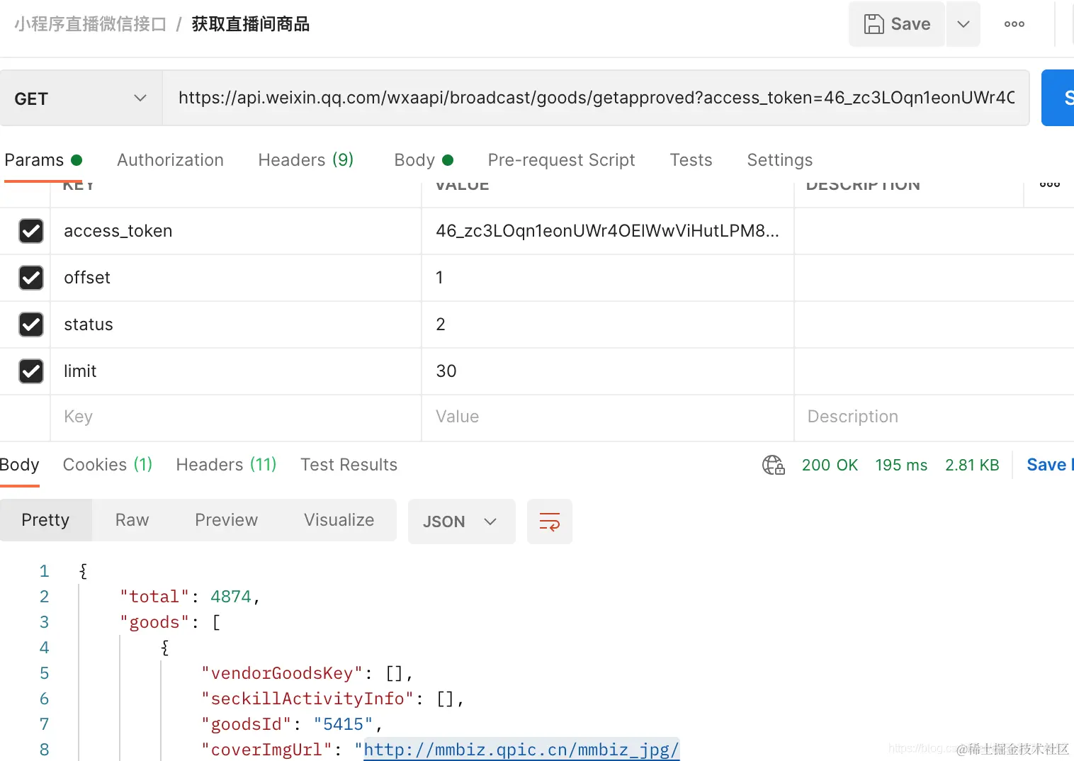
Task: Click the 2.81 KB response size
Action: (972, 466)
